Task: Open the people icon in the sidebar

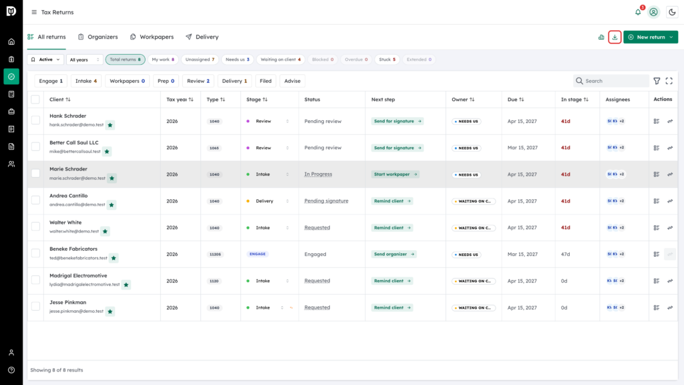Action: tap(11, 164)
